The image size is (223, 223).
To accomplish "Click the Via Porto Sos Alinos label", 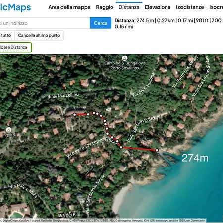I will tap(185, 72).
